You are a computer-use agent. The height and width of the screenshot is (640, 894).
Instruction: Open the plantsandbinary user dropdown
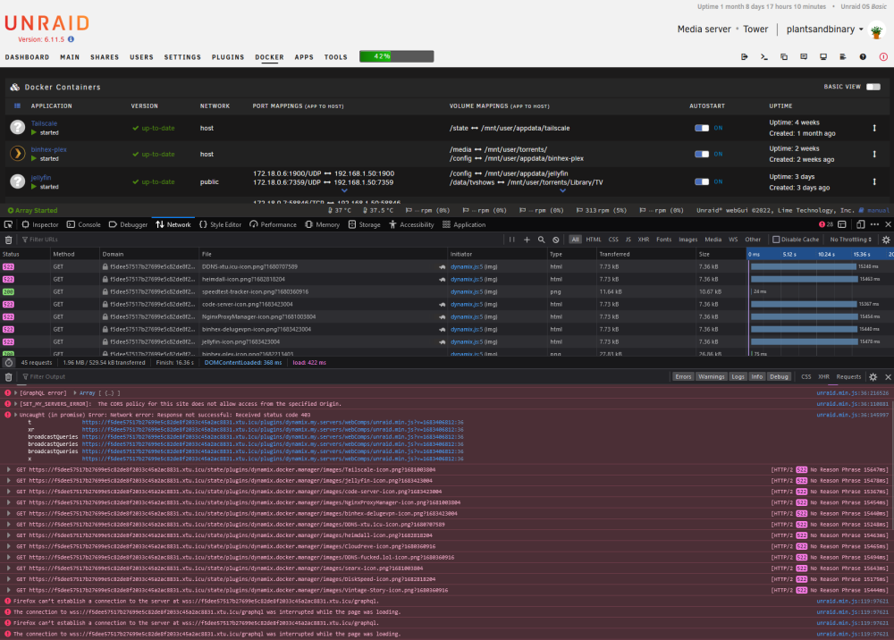[x=824, y=29]
